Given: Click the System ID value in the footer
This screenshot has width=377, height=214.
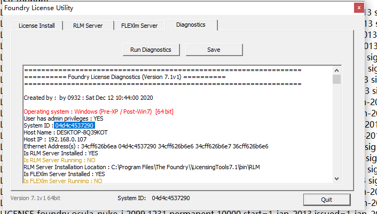Looking at the screenshot, I should pos(171,198).
